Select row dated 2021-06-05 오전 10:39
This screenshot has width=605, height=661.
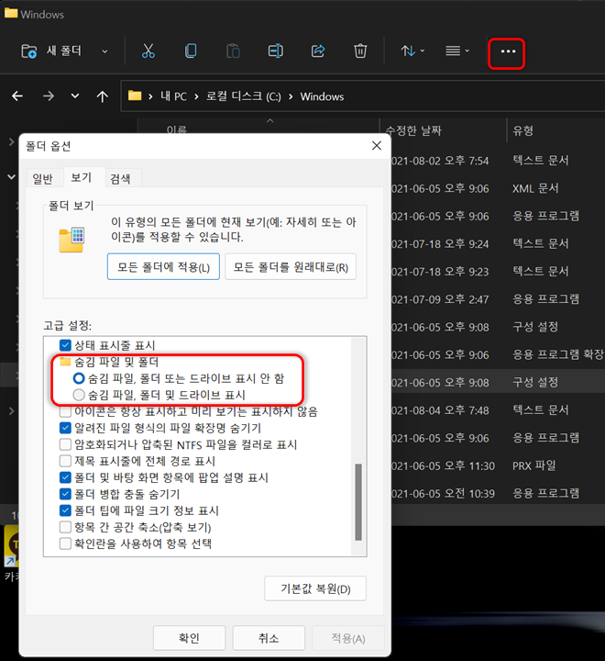(498, 493)
